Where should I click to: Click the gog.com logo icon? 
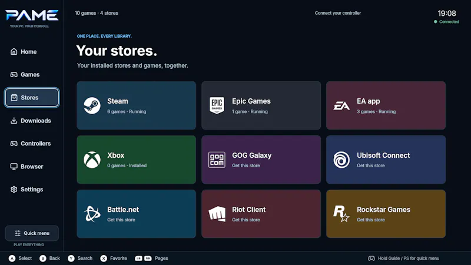click(x=217, y=160)
